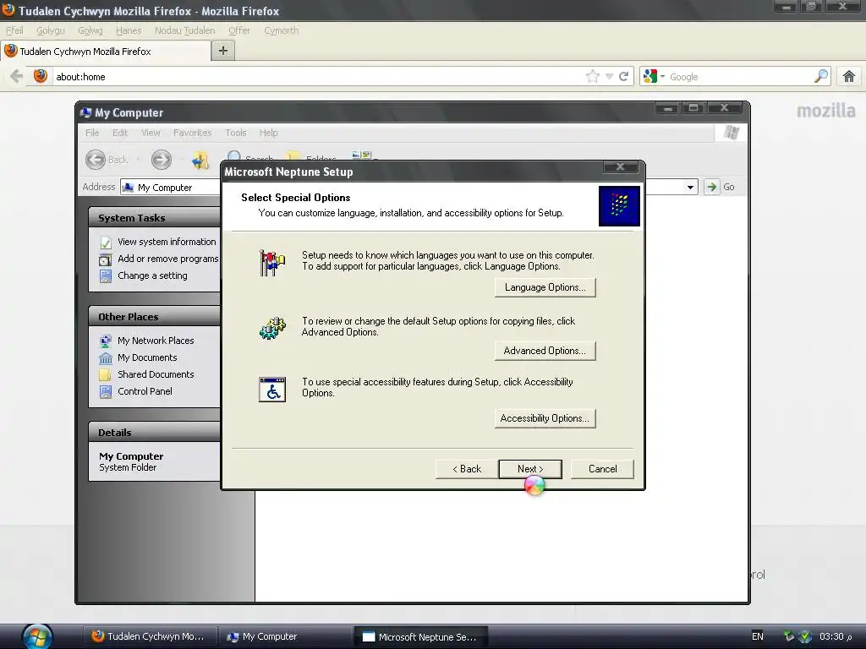Viewport: 866px width, 649px height.
Task: Click the Firefox site identity icon
Action: [x=41, y=76]
